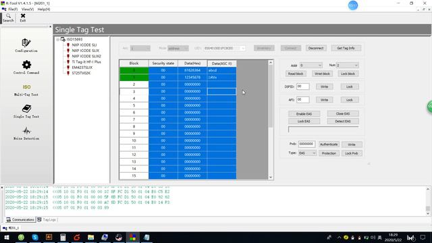
Task: Click the Exit toolbar icon
Action: point(23,18)
